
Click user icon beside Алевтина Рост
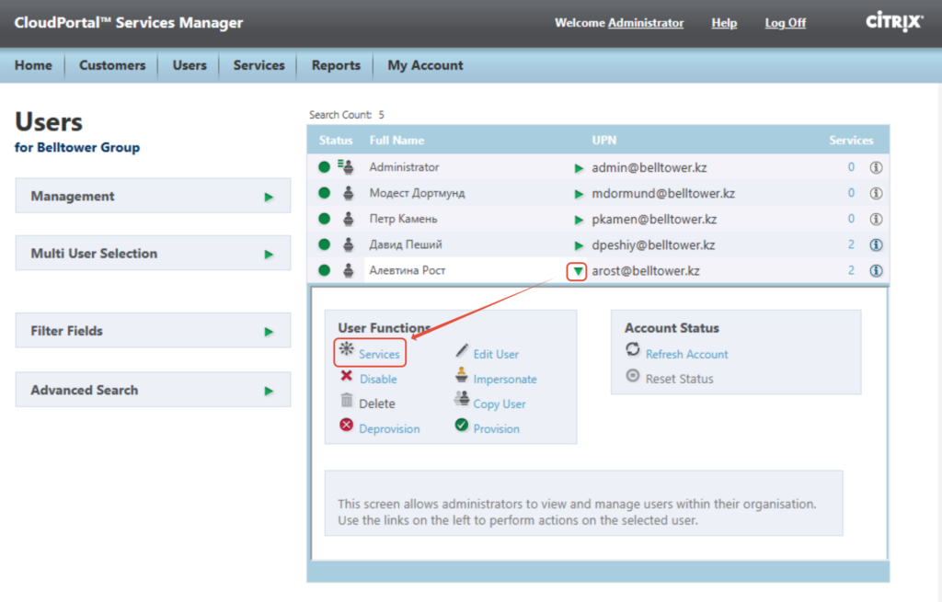pos(348,270)
